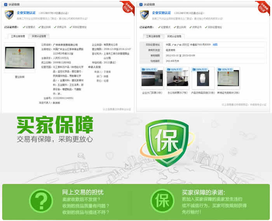Click the 办公场所展示 caption text
272x221 pixels.
coord(178,93)
